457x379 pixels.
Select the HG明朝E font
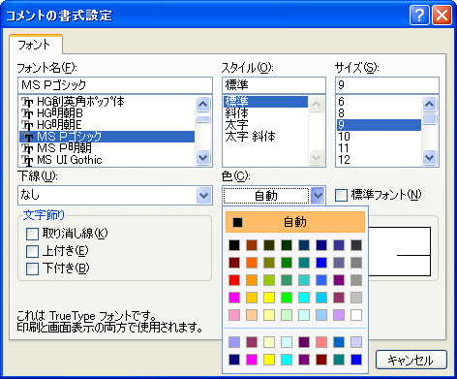[x=107, y=125]
